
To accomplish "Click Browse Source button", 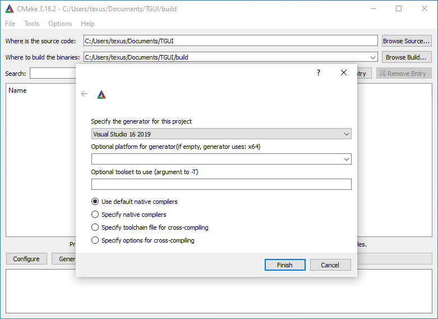I will 407,41.
